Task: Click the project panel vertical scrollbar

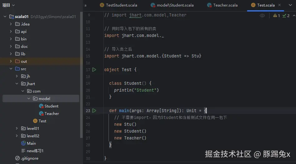Action: coord(81,75)
